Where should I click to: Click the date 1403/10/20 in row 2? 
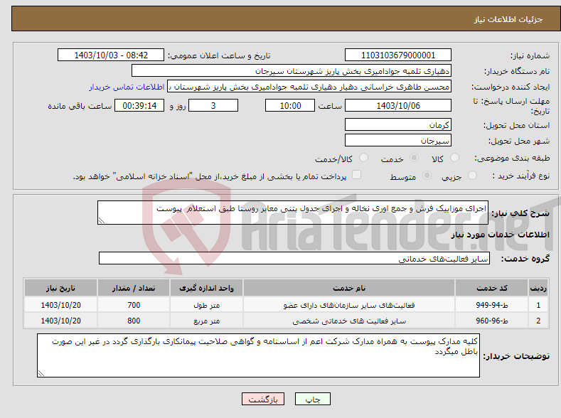click(60, 321)
